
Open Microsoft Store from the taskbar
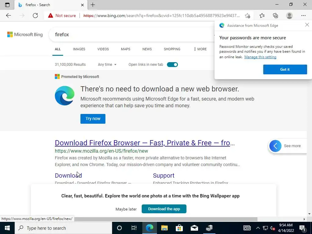179,228
